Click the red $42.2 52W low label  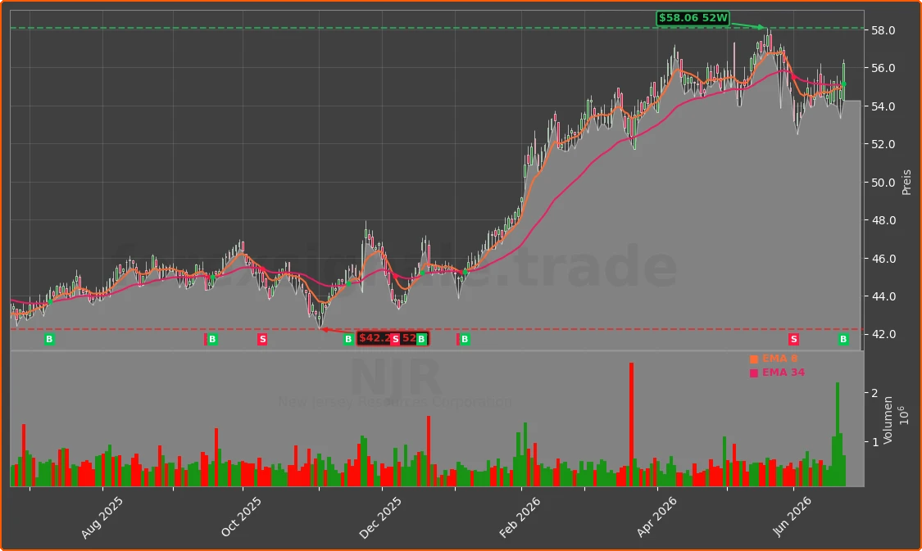tap(393, 338)
